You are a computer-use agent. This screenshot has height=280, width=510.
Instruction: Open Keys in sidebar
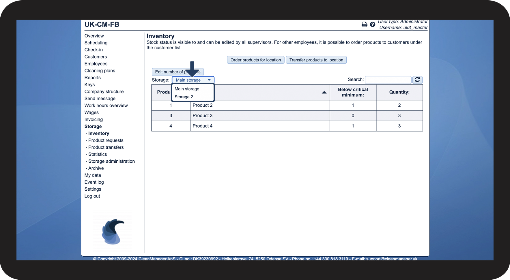pos(89,84)
